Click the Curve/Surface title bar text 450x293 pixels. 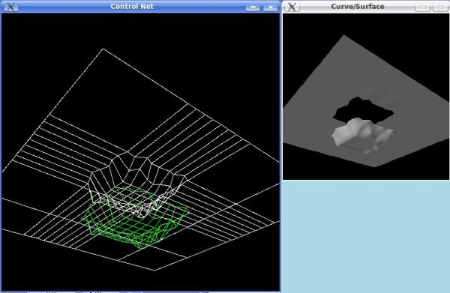point(358,6)
